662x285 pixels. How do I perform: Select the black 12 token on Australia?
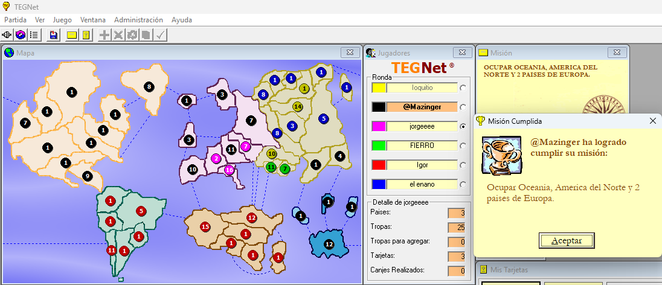(329, 244)
